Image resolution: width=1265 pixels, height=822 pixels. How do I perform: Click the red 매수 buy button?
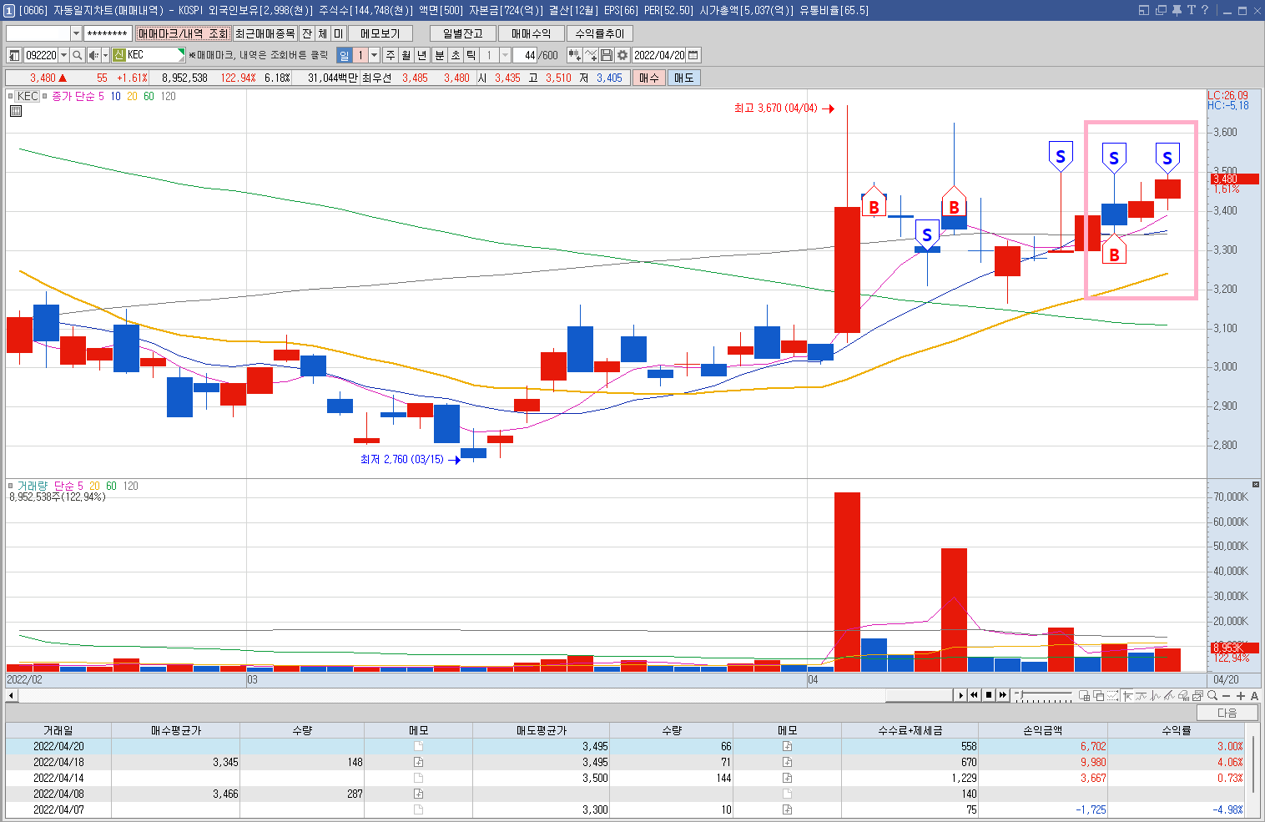tap(649, 78)
